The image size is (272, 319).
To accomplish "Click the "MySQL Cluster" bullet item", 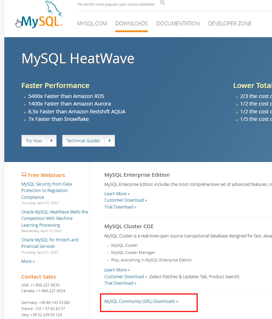I will (x=125, y=245).
